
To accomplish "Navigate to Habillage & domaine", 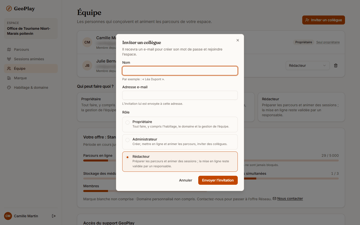I will coord(31,87).
